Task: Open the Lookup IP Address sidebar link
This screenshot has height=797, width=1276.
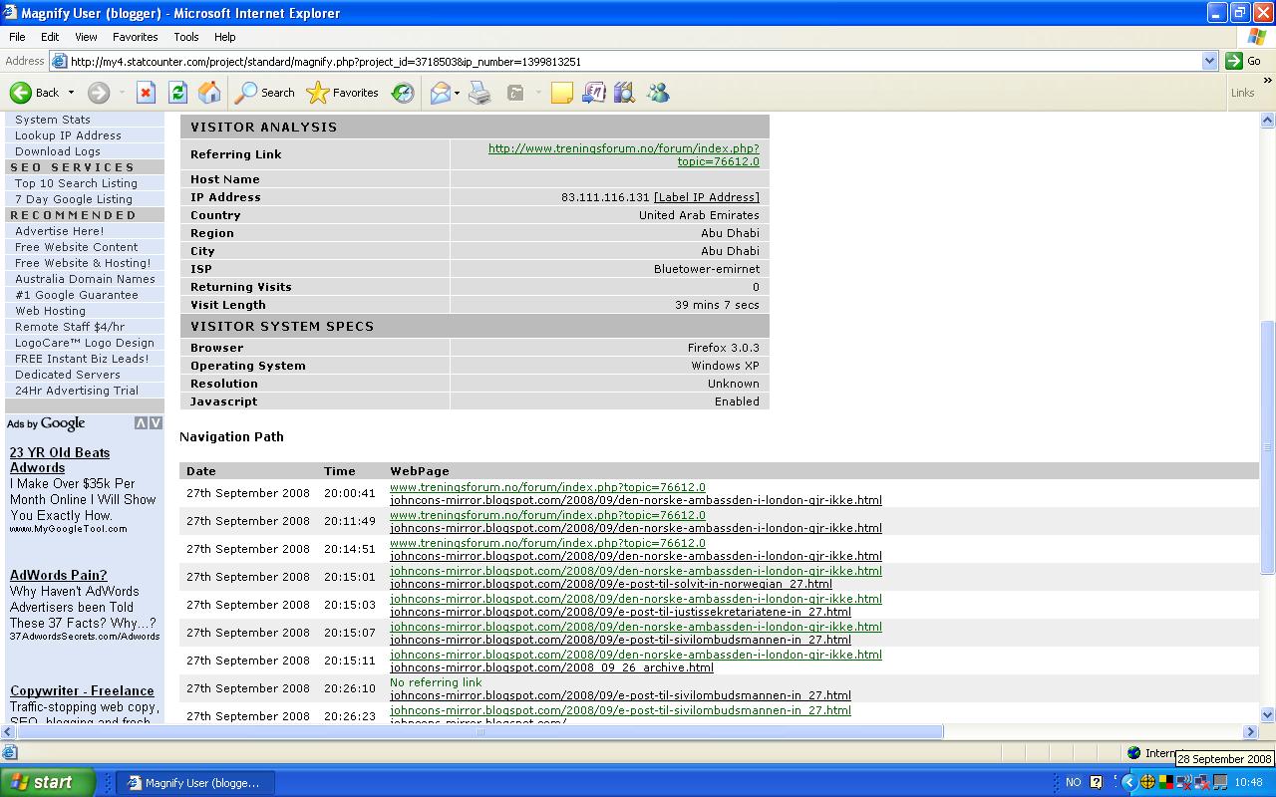Action: (x=68, y=135)
